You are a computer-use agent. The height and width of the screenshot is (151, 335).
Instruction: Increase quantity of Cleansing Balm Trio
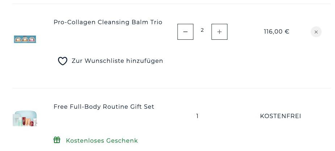(x=219, y=32)
